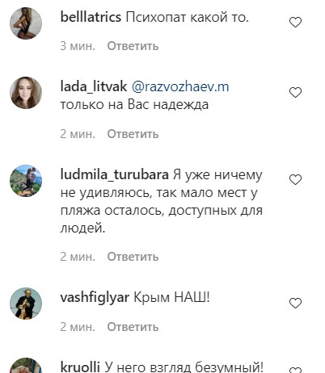Reply to belllatrics via Ответить
Image resolution: width=325 pixels, height=373 pixels.
tap(133, 46)
